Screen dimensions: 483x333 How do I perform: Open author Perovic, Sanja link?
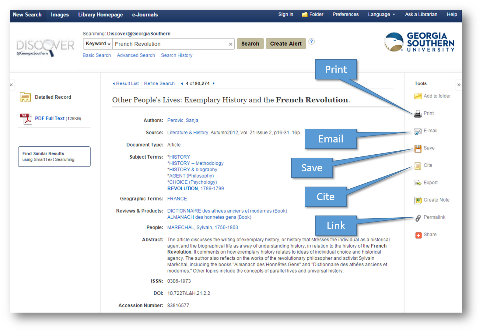coord(183,121)
